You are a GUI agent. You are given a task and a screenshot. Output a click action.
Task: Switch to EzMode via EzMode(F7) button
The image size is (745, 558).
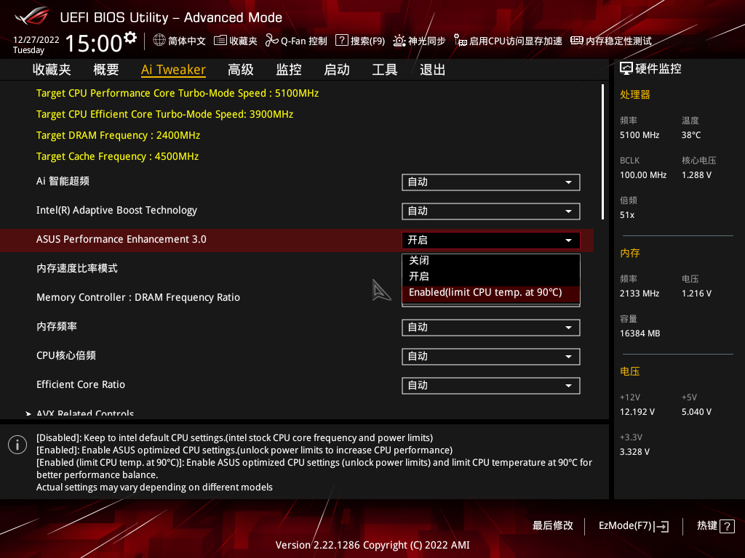click(632, 526)
